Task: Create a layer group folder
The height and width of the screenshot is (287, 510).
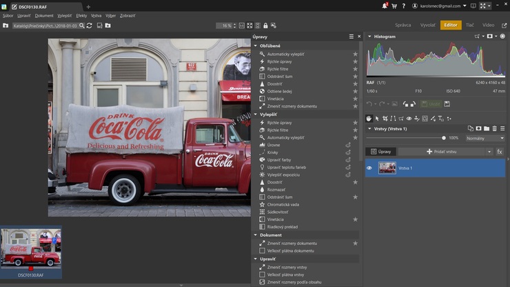Action: (x=487, y=129)
